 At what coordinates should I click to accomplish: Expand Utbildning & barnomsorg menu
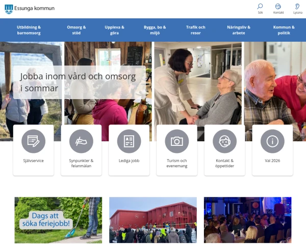coord(29,30)
